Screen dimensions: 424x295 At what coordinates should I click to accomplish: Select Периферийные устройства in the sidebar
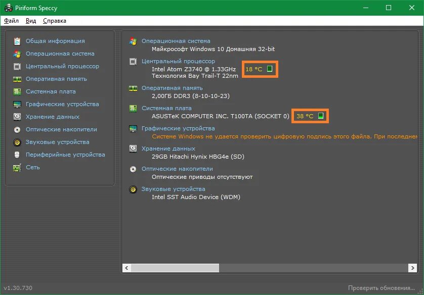tap(65, 155)
